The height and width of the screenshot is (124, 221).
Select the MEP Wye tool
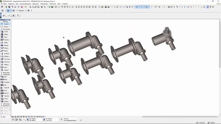(x=5, y=90)
